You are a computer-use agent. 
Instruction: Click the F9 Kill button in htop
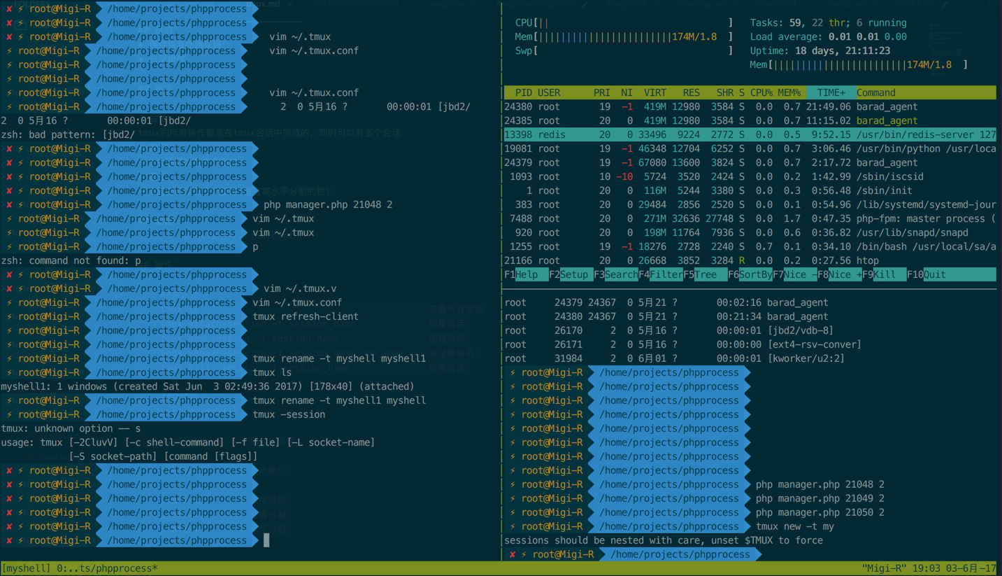tap(885, 274)
